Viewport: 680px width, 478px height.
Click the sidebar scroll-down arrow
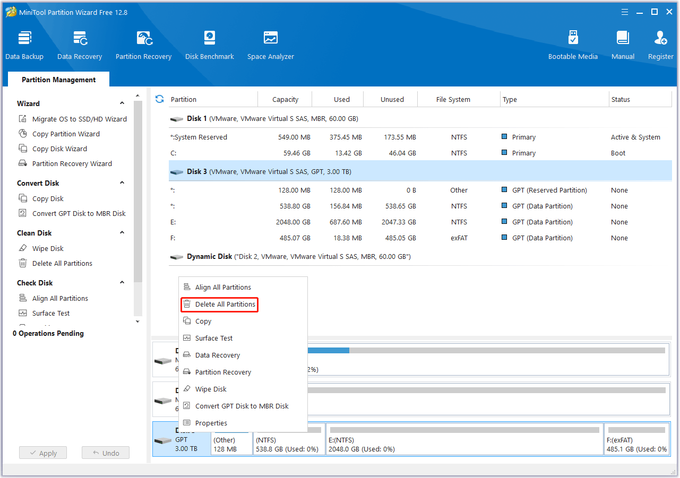138,321
